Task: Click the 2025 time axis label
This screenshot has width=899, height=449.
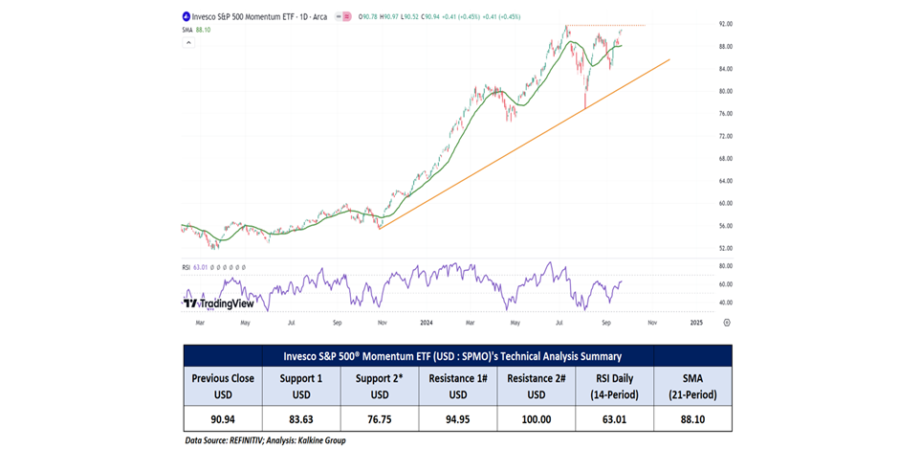Action: tap(695, 323)
